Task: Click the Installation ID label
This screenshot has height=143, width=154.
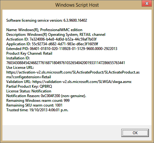Action: [x=18, y=58]
